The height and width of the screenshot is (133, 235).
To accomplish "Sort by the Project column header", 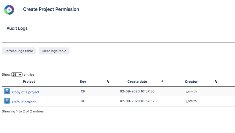I will point(29,82).
